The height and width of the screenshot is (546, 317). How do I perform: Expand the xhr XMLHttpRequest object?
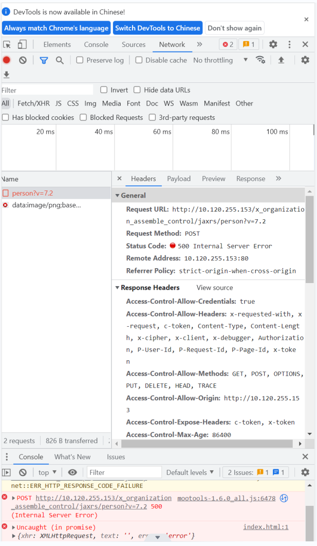click(x=13, y=536)
